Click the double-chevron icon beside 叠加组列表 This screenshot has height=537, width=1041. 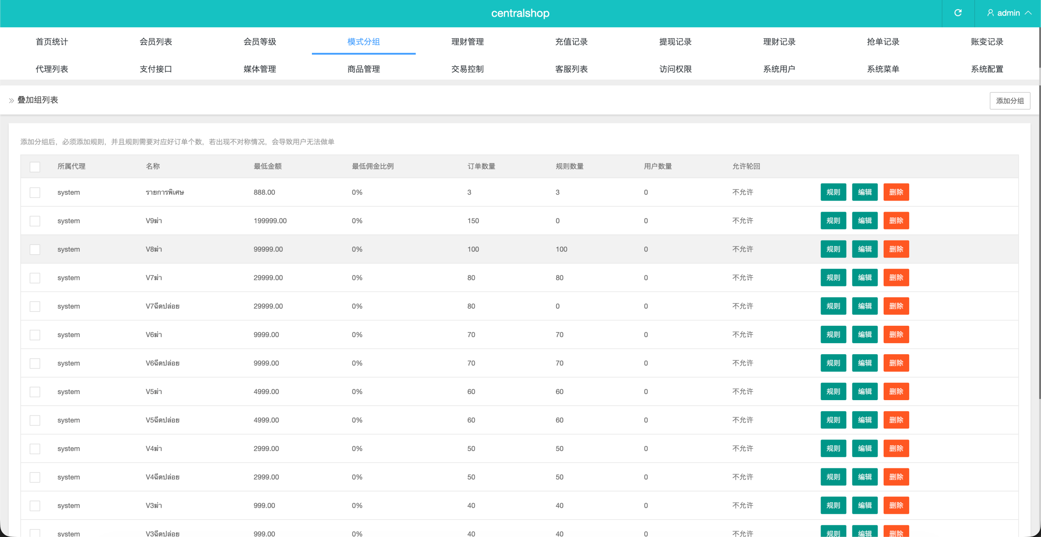click(x=11, y=100)
